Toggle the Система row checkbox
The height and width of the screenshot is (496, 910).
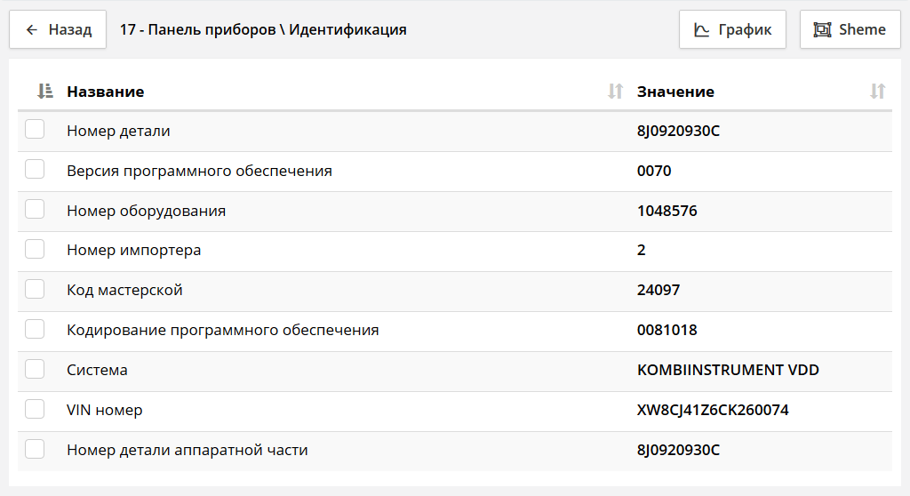coord(35,370)
